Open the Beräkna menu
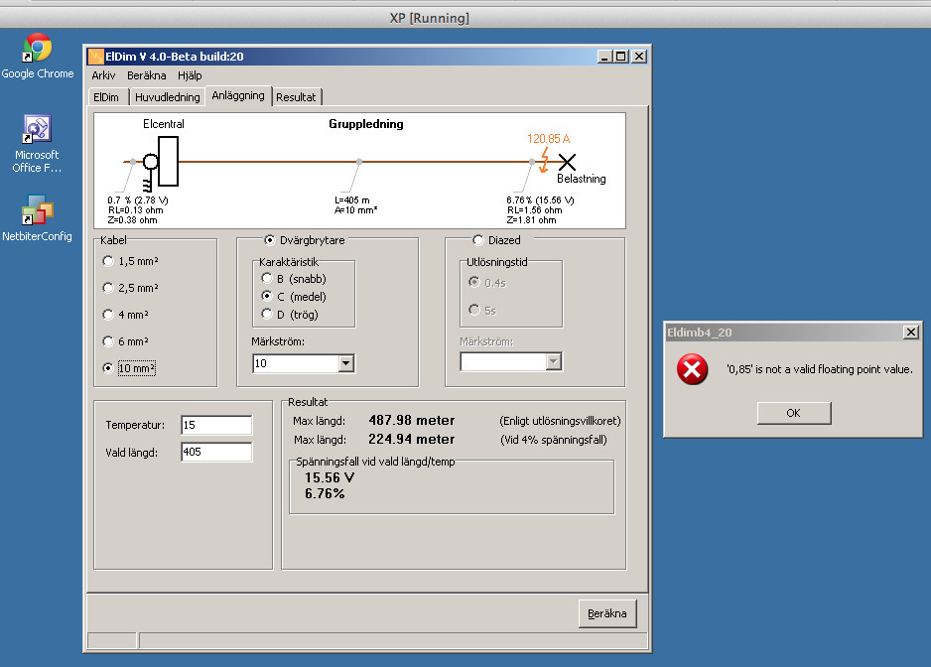The image size is (931, 667). pos(146,75)
